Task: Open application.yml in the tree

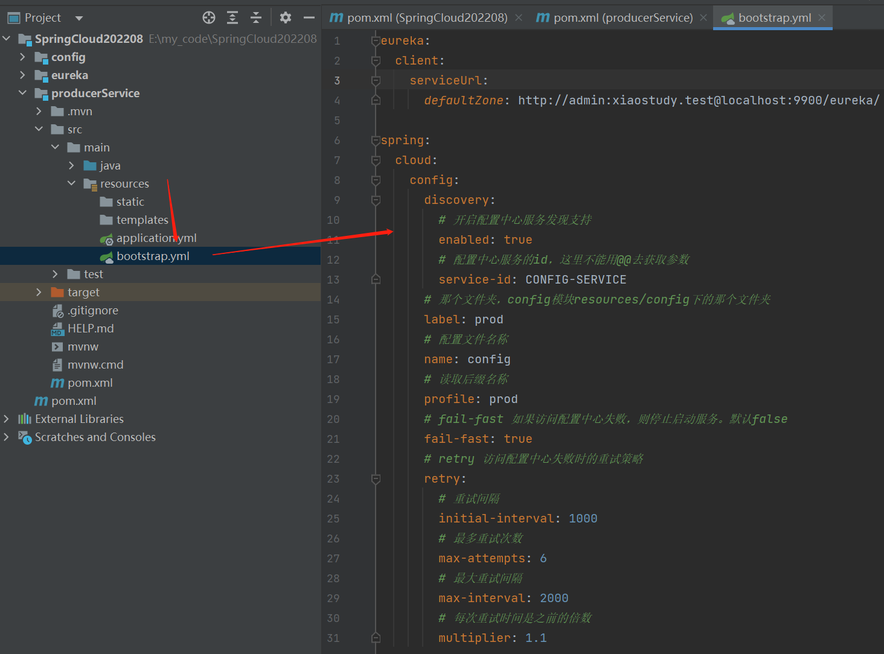Action: 156,238
